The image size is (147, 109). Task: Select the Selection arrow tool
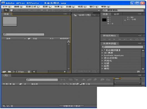click(x=6, y=10)
